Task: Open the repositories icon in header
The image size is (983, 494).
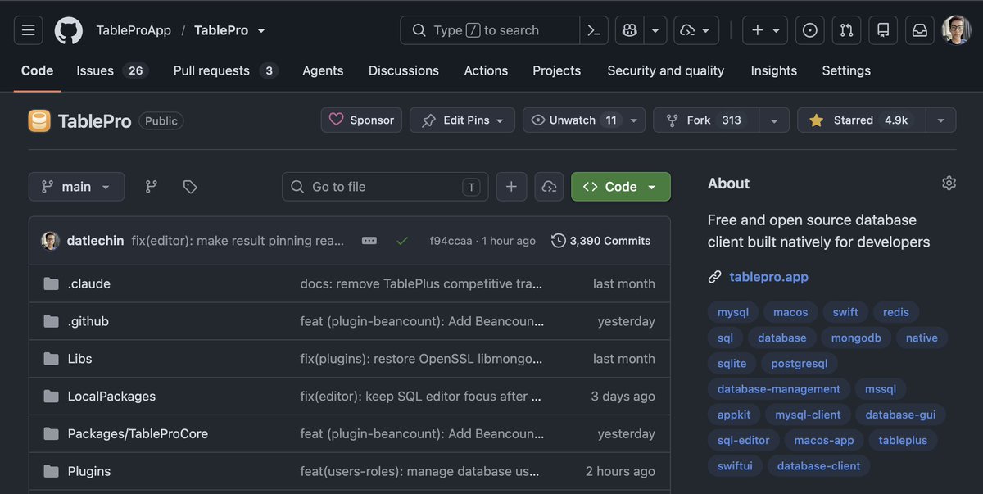Action: tap(883, 30)
